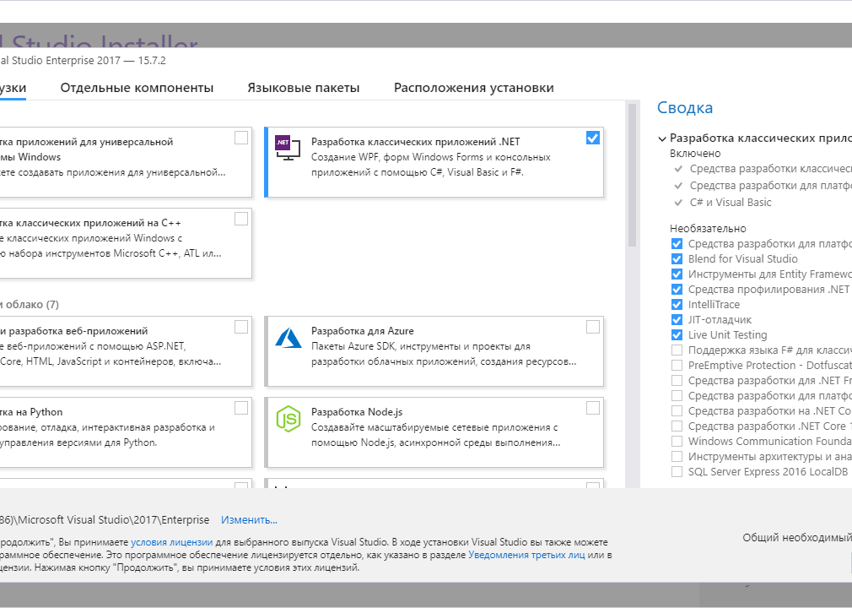Select the Разработка классических приложений .NET card
This screenshot has height=608, width=852.
point(434,162)
